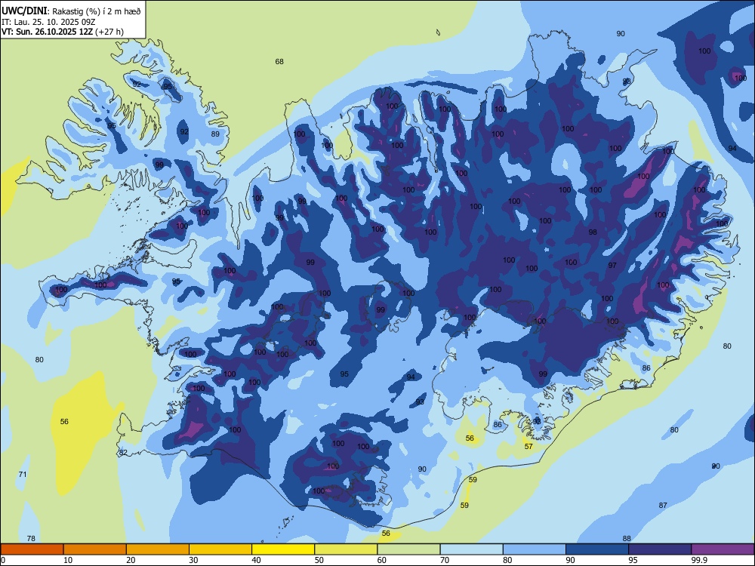755x566 pixels.
Task: Click the humidity value '89' in the Westfjords
Action: 215,134
